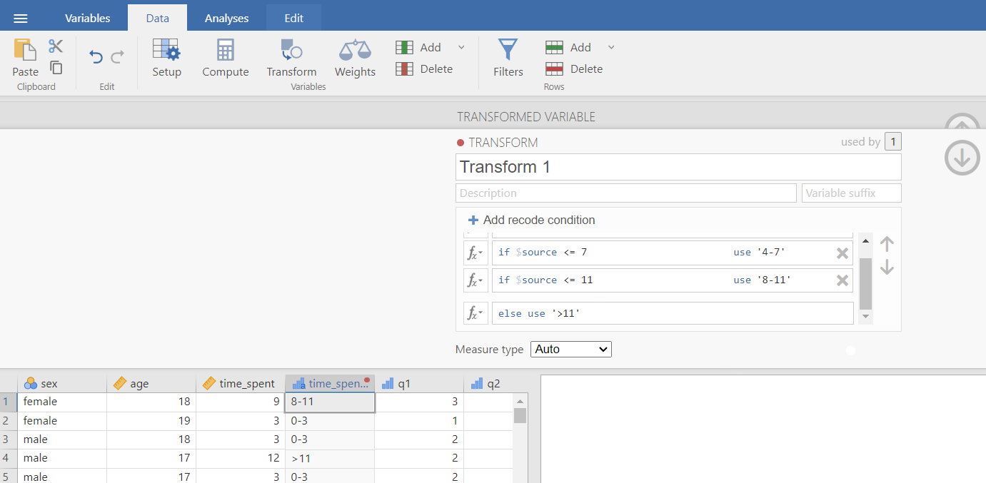The height and width of the screenshot is (483, 986).
Task: Click the Transform 1 name field
Action: pos(678,167)
